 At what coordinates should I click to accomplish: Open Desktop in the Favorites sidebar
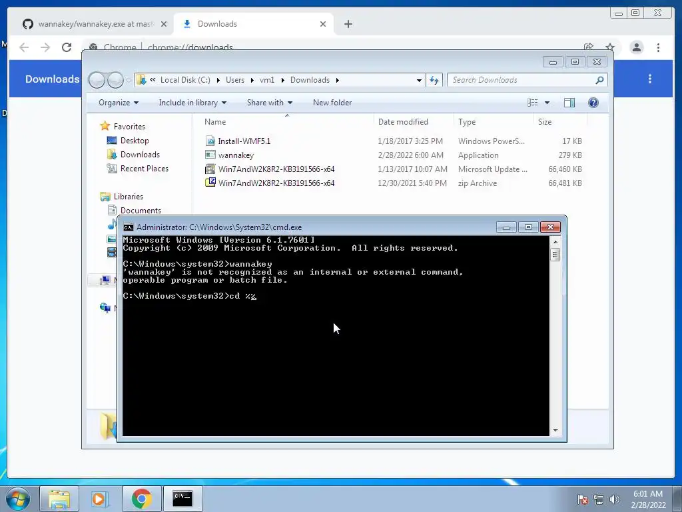tap(135, 141)
